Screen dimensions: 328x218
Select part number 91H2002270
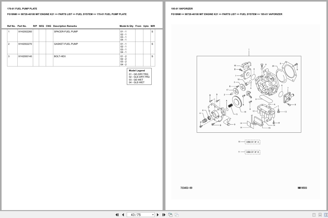pyautogui.click(x=25, y=44)
